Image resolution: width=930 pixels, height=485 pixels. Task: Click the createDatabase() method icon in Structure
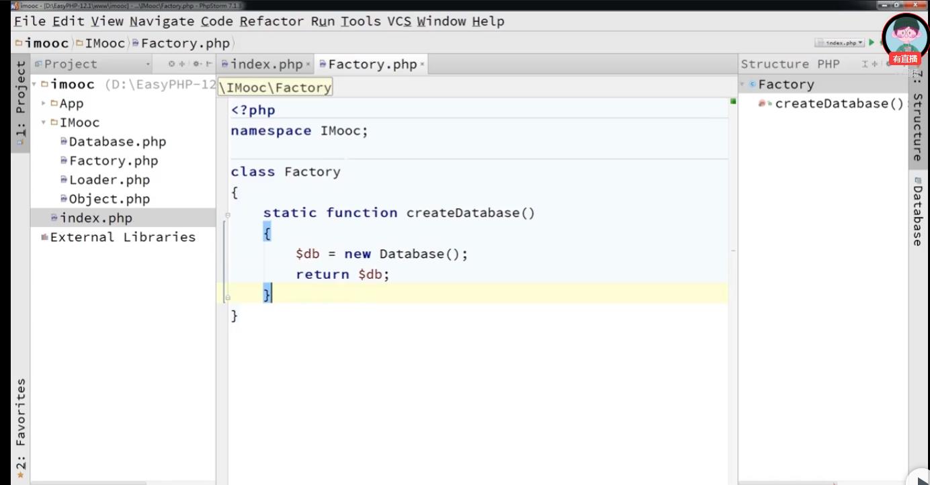(x=763, y=103)
